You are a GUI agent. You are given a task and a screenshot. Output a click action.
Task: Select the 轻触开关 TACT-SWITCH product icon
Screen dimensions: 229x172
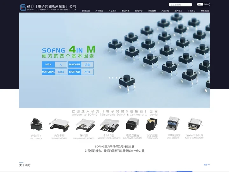[36, 129]
